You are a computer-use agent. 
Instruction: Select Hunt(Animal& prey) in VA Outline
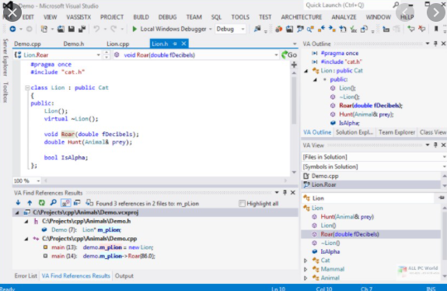click(366, 114)
